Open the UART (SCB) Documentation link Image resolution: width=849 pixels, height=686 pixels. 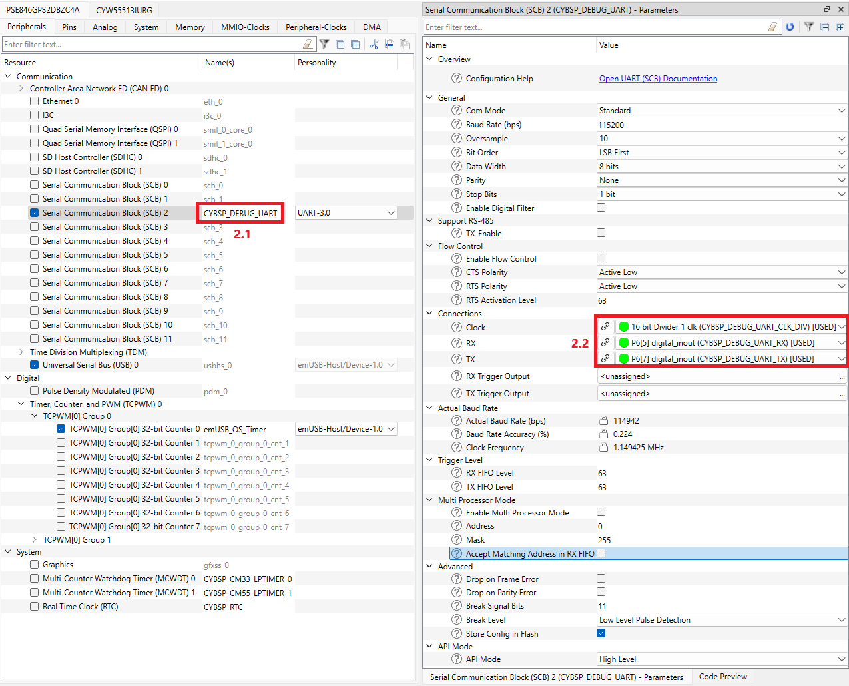(658, 79)
